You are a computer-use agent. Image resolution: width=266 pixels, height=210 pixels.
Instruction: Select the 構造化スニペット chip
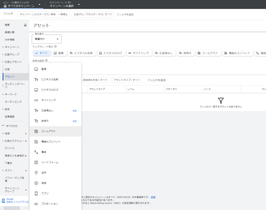pos(238,53)
